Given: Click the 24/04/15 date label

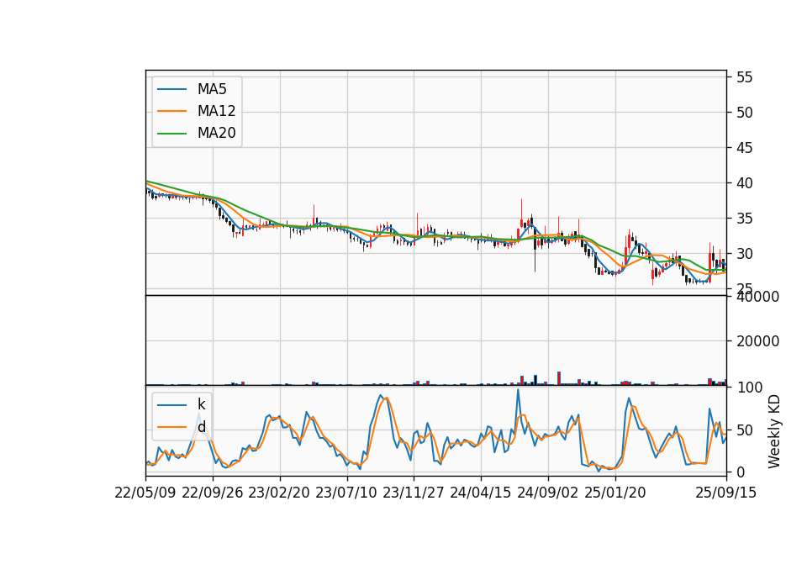Looking at the screenshot, I should [481, 493].
